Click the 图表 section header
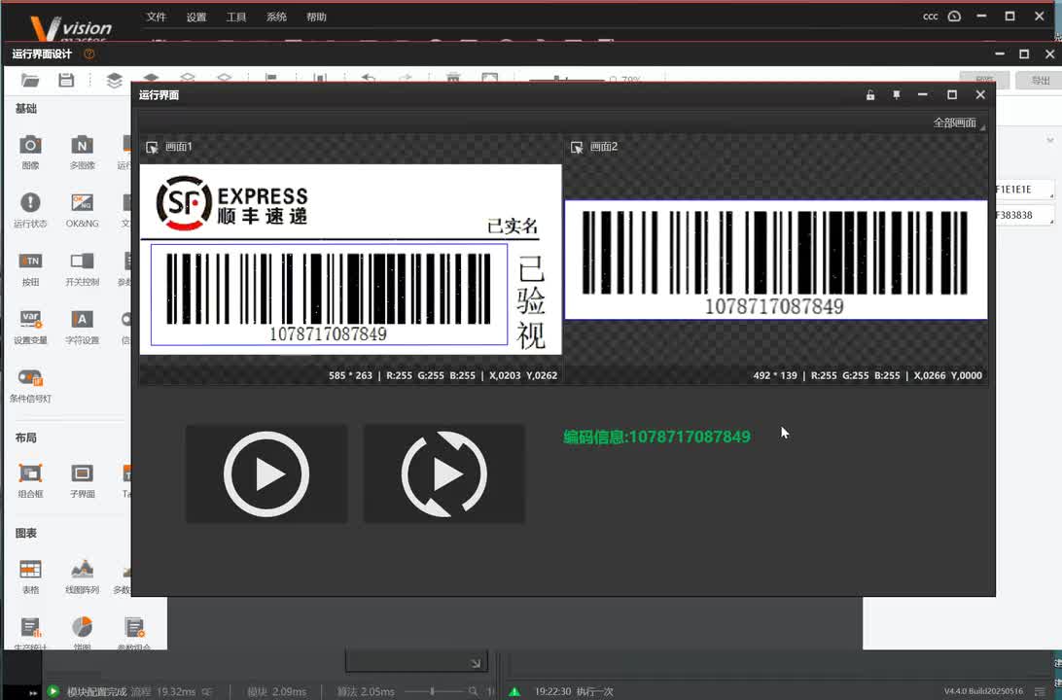Image resolution: width=1062 pixels, height=700 pixels. pos(25,534)
